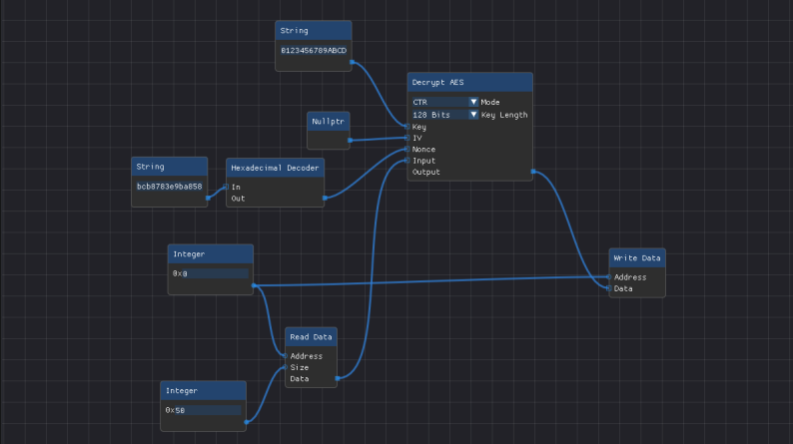Click the Hexadecimal Decoder Out pin
Image resolution: width=793 pixels, height=444 pixels.
pos(325,198)
